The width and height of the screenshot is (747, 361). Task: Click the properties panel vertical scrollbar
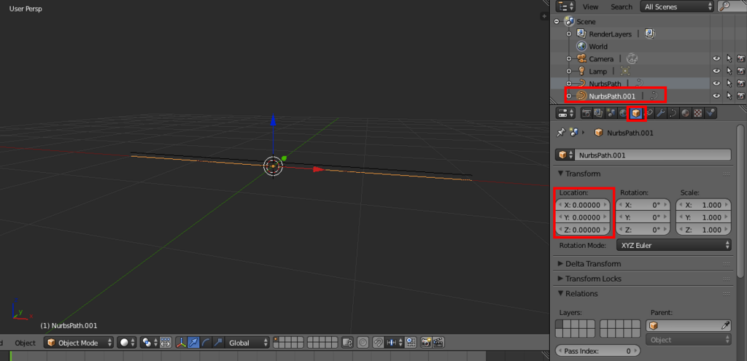click(740, 200)
